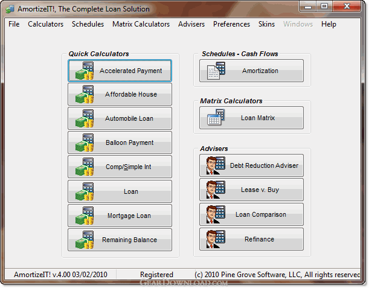
Task: Open the Advisers menu
Action: click(x=191, y=24)
